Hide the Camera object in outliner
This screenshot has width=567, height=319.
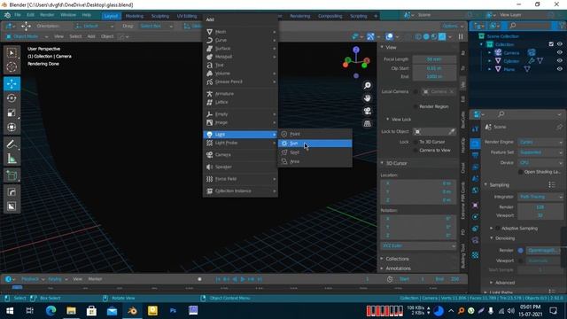click(x=560, y=53)
